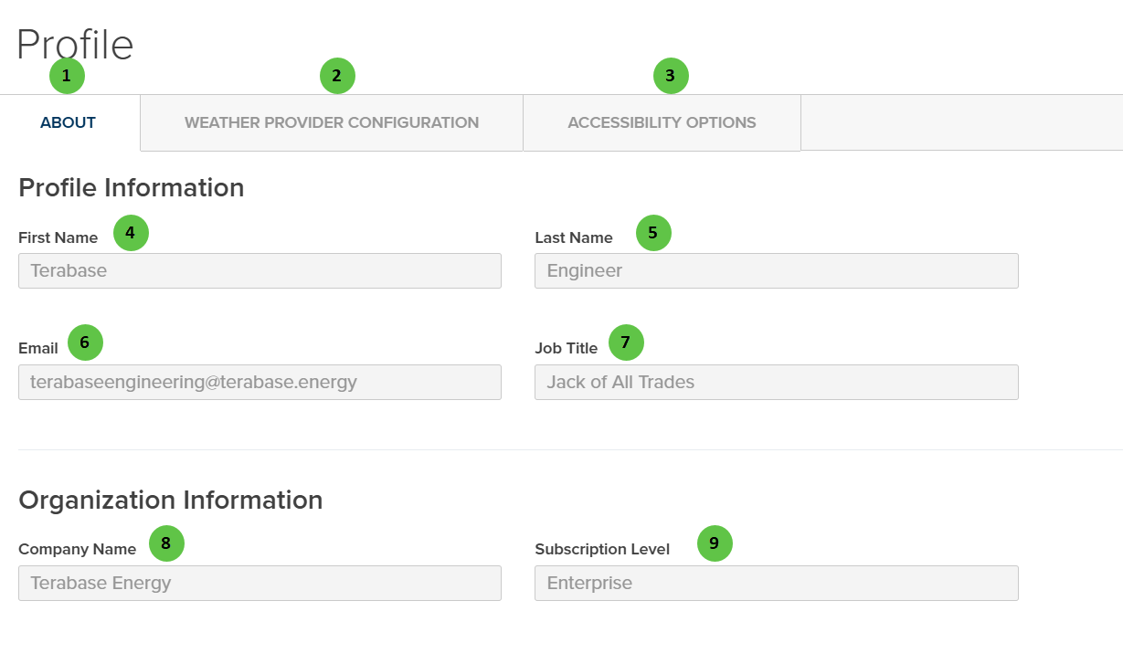
Task: Click the Profile Information section heading
Action: pyautogui.click(x=132, y=187)
